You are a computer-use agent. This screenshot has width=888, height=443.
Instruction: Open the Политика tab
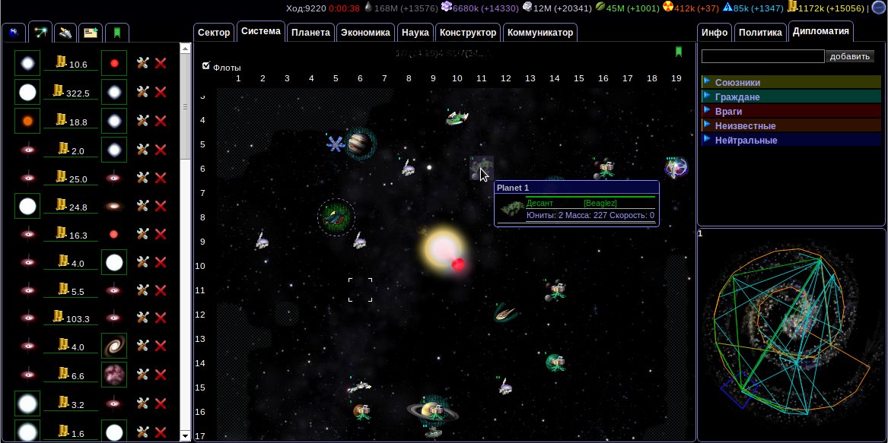coord(760,33)
